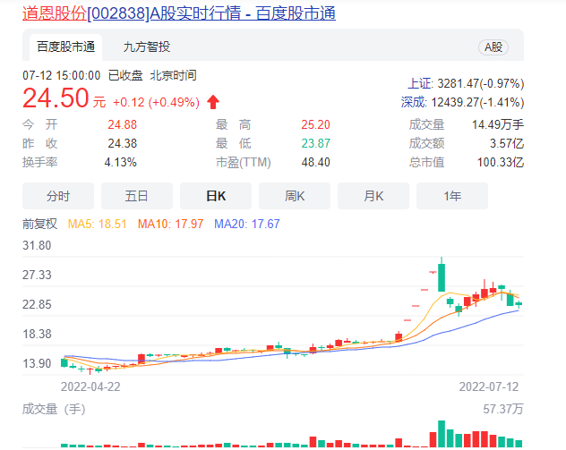The height and width of the screenshot is (450, 566).
Task: Click the 成交量 (手) label
Action: pos(54,409)
